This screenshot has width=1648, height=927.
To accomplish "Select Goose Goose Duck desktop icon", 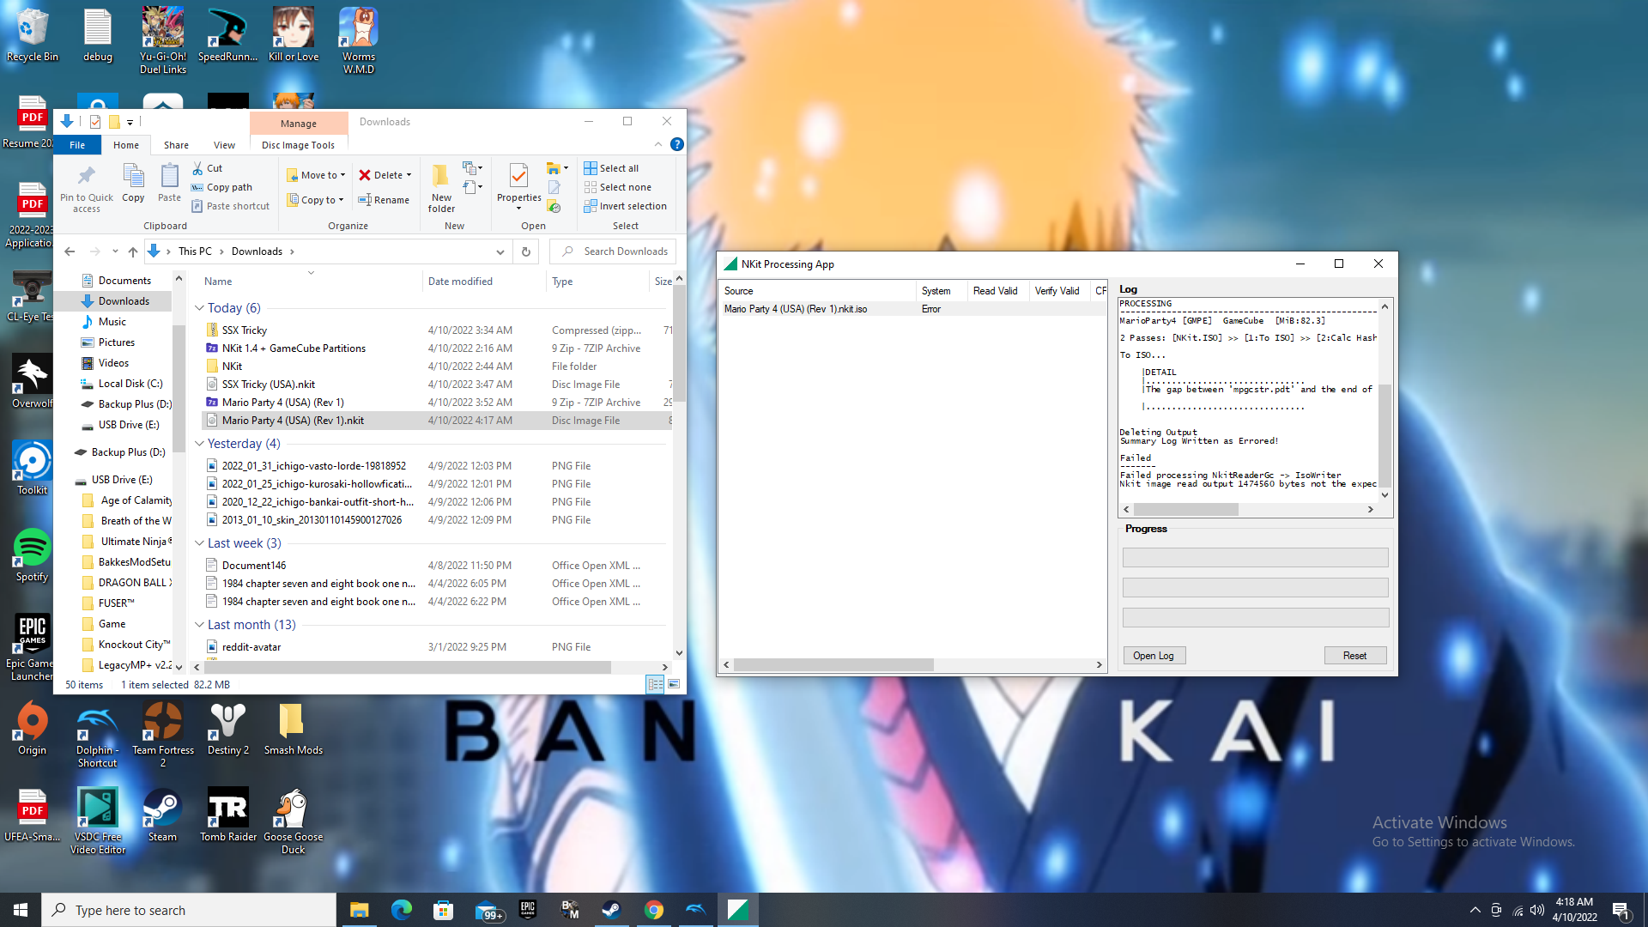I will coord(294,821).
